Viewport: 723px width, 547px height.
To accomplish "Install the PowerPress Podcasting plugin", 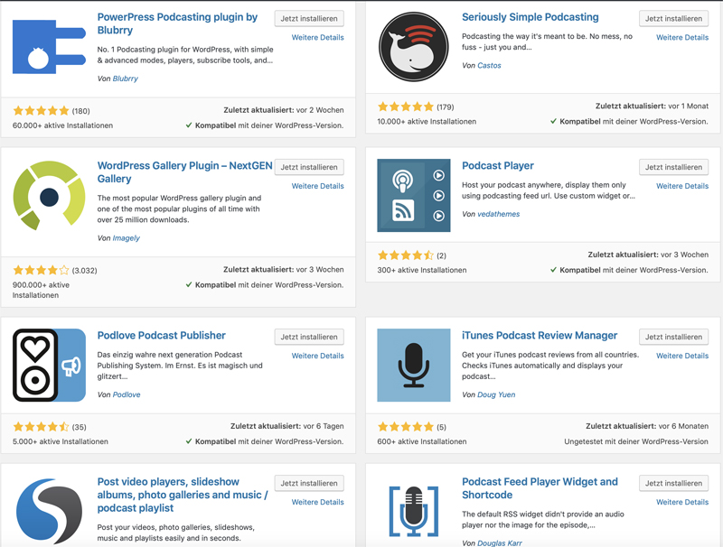I will point(309,18).
